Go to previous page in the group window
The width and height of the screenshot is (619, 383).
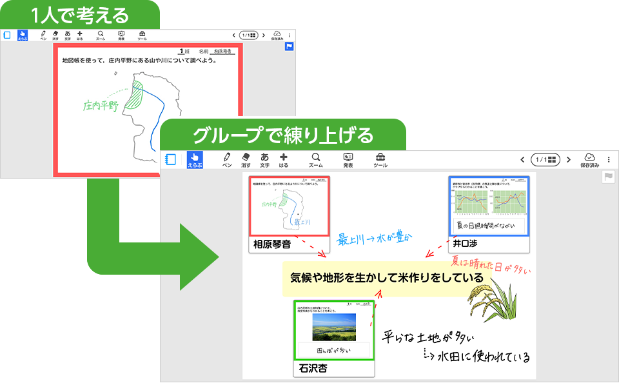[x=522, y=159]
